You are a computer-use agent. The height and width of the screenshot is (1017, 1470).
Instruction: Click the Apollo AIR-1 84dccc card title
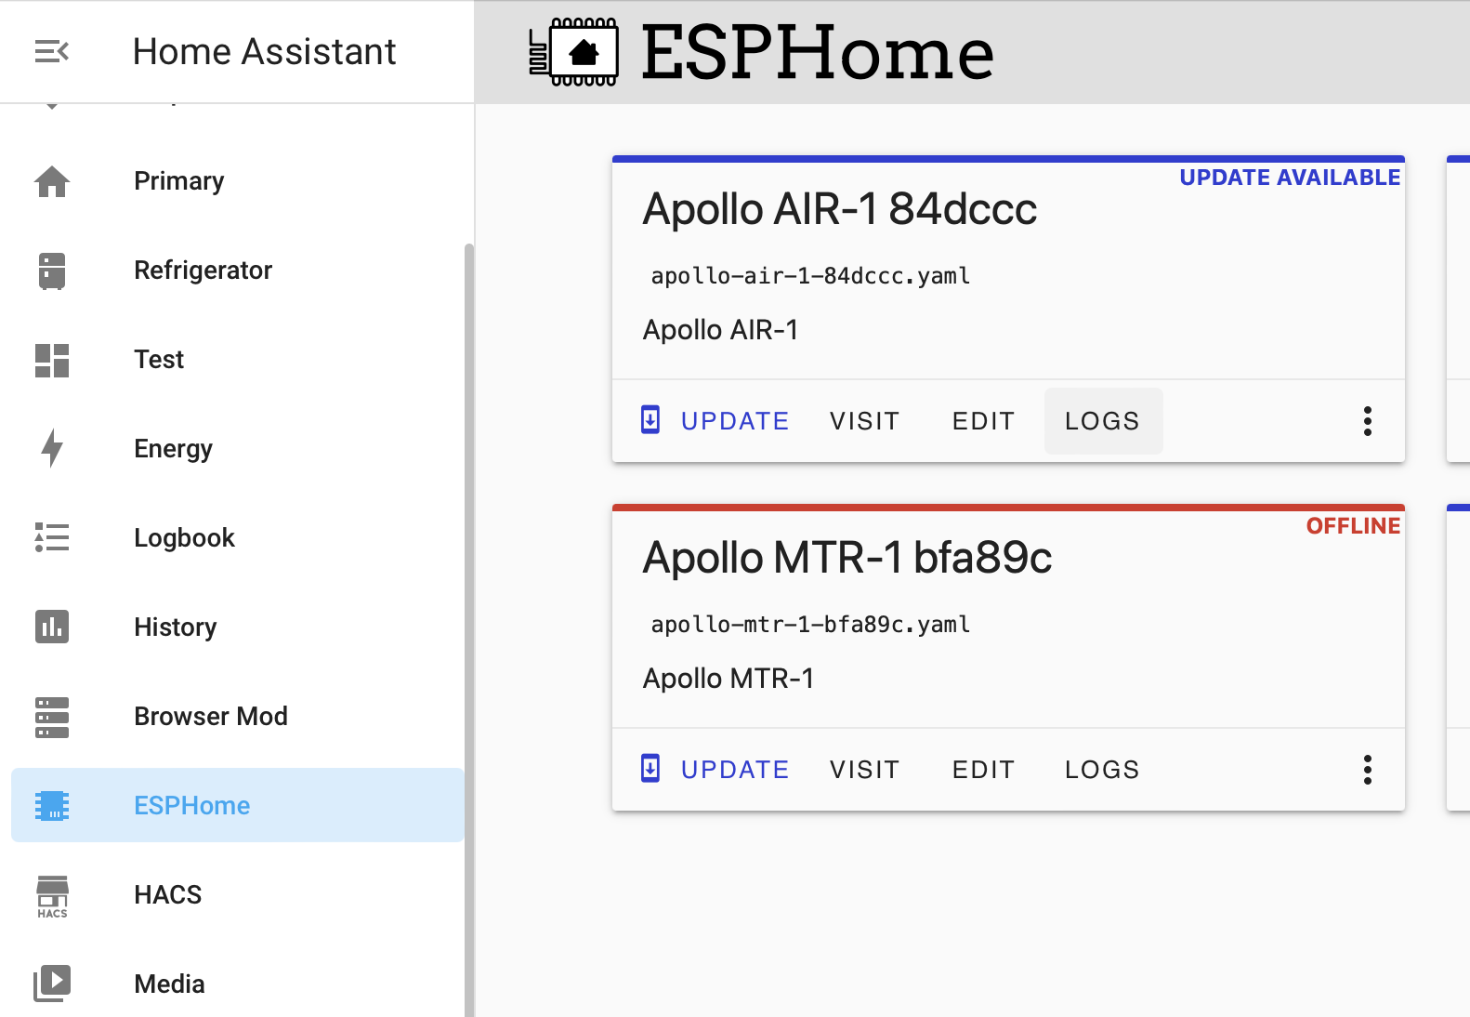[x=840, y=209]
